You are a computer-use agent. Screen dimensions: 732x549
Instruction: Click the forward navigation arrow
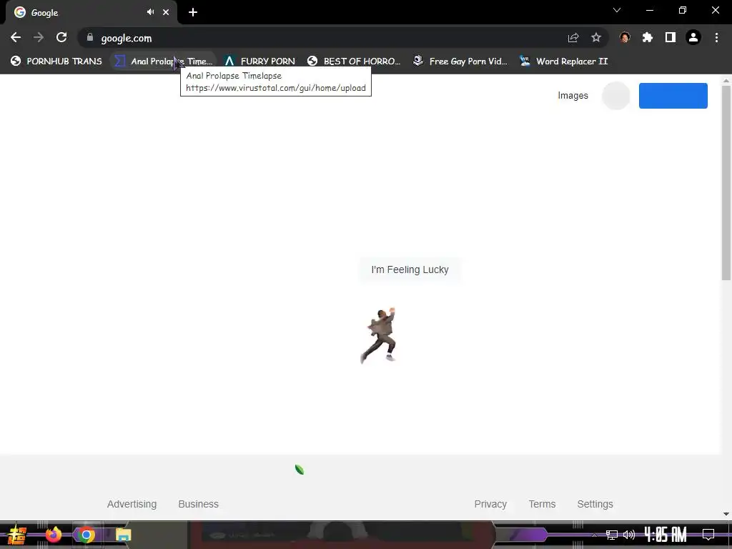click(x=39, y=37)
